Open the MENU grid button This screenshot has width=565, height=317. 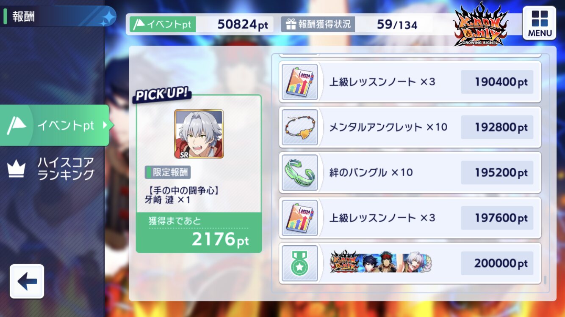[539, 23]
